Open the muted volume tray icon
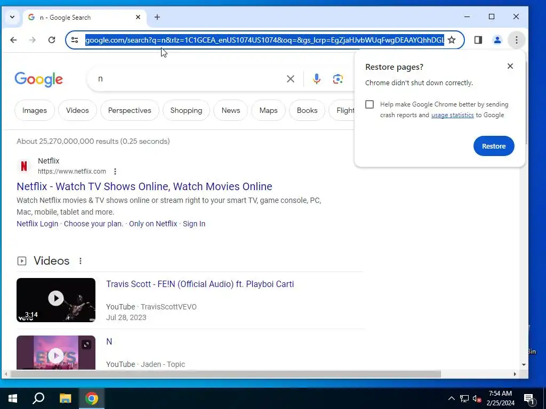The image size is (546, 409). [x=477, y=398]
